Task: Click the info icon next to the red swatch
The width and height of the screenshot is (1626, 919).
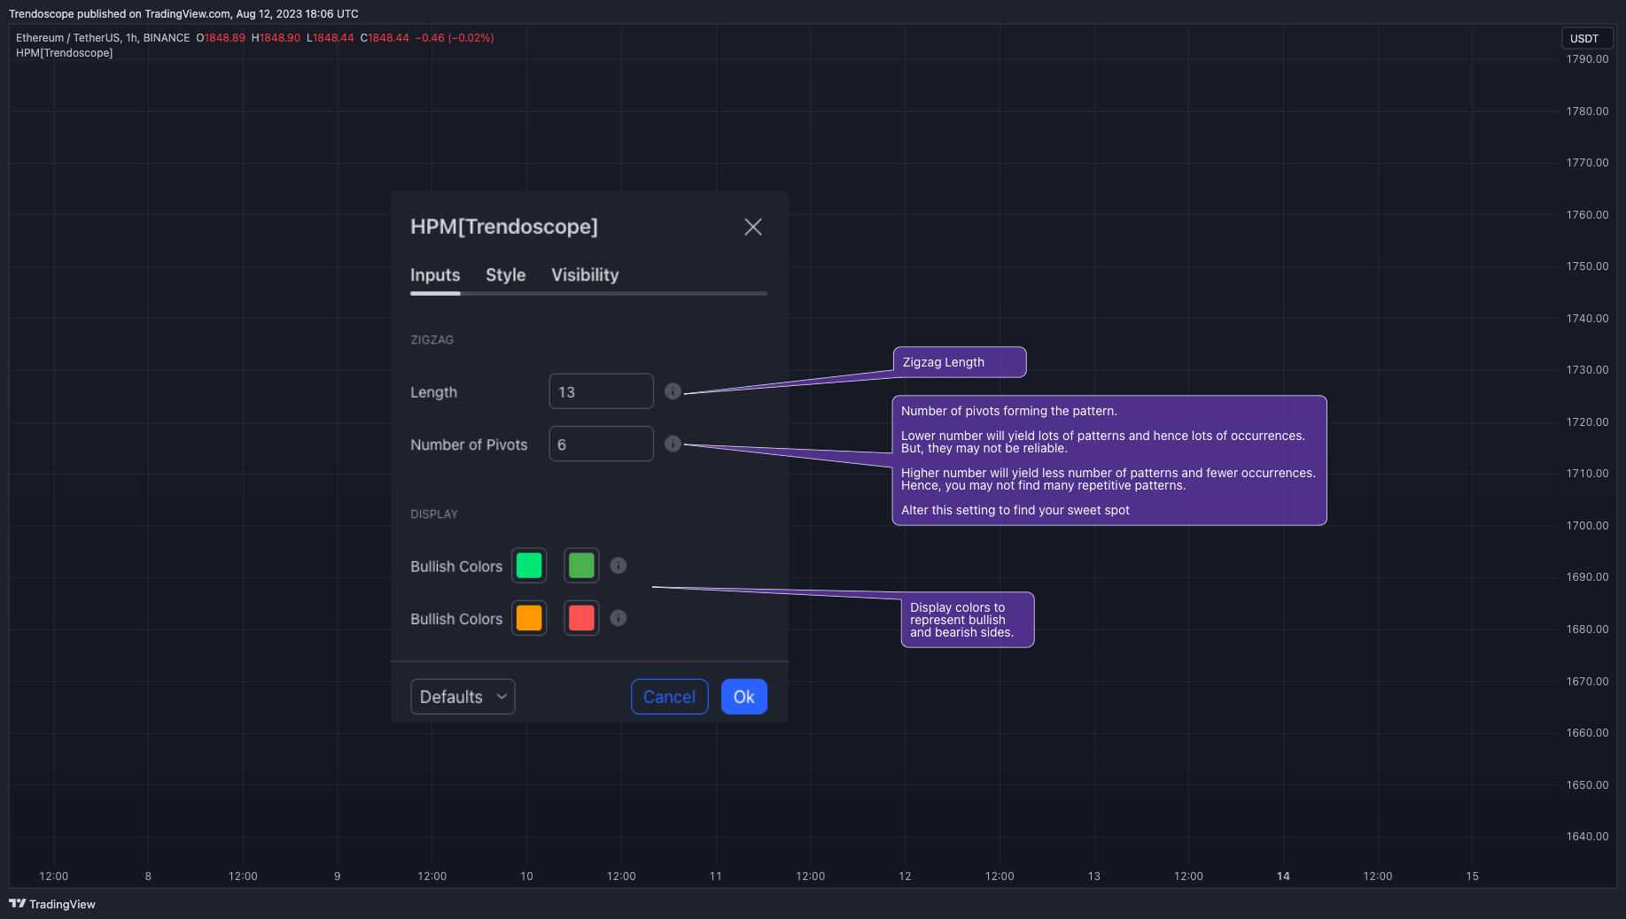Action: point(619,618)
